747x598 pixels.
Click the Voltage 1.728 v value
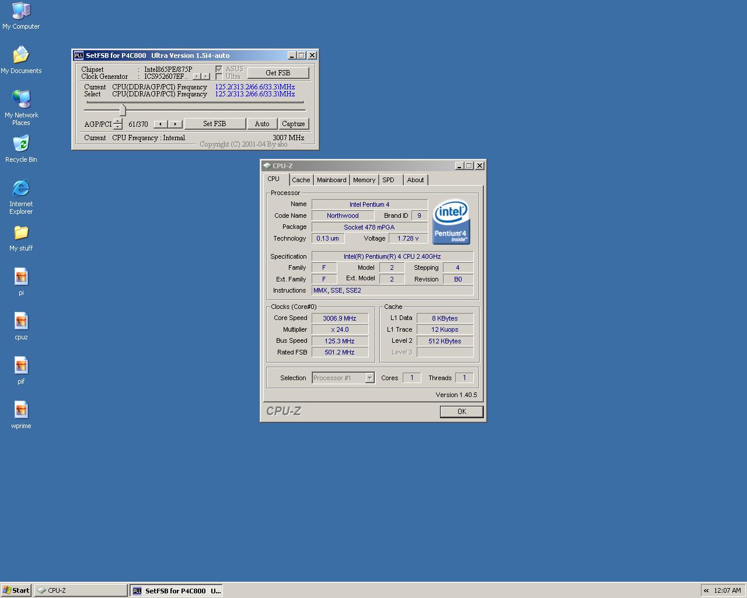[408, 238]
